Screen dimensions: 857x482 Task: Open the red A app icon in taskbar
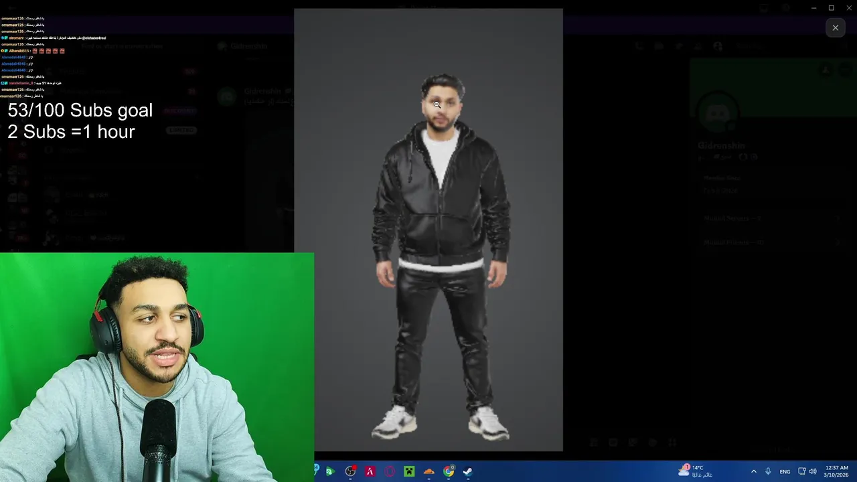[370, 471]
